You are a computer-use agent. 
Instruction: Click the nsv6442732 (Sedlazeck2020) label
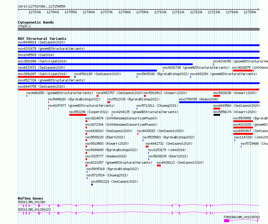tap(169, 144)
